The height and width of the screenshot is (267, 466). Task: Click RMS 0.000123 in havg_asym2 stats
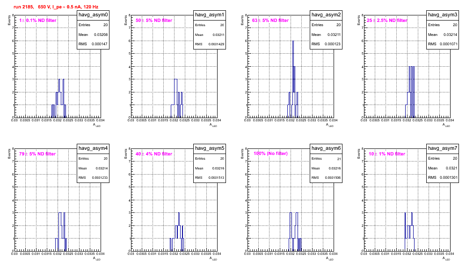[x=326, y=44]
